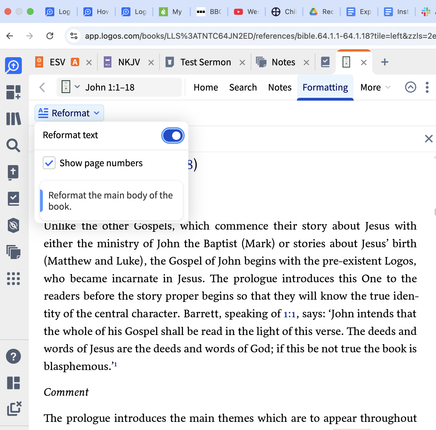Switch to the checklist icon tab
This screenshot has height=430, width=436.
(x=325, y=62)
